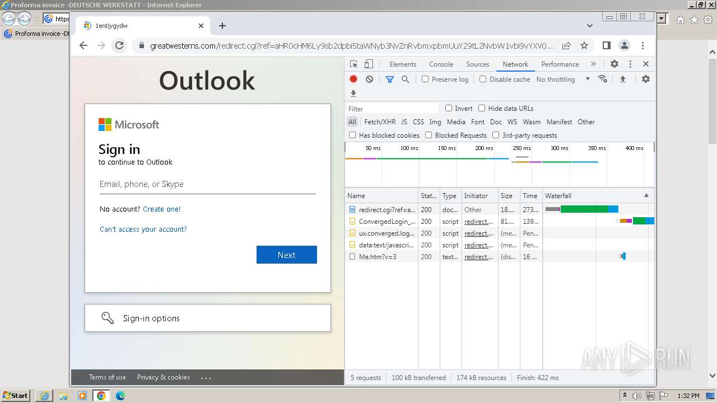Viewport: 717px width, 403px height.
Task: Open network search magnifier icon
Action: (405, 79)
